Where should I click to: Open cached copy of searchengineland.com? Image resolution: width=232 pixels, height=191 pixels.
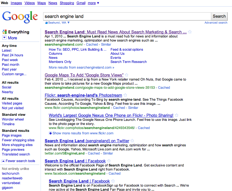[92, 44]
